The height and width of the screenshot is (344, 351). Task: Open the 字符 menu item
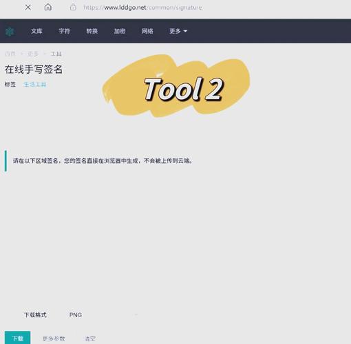tap(64, 31)
